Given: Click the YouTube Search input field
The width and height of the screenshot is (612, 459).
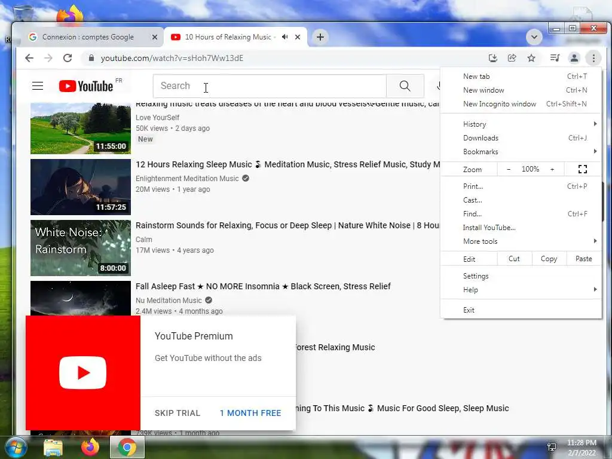Looking at the screenshot, I should (x=270, y=86).
